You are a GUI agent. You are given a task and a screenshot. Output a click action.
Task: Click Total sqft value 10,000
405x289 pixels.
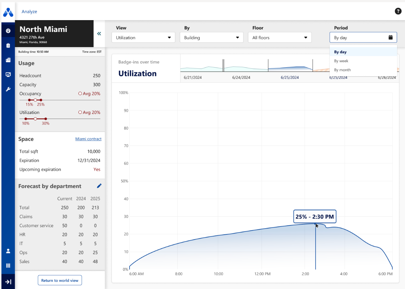(x=94, y=151)
